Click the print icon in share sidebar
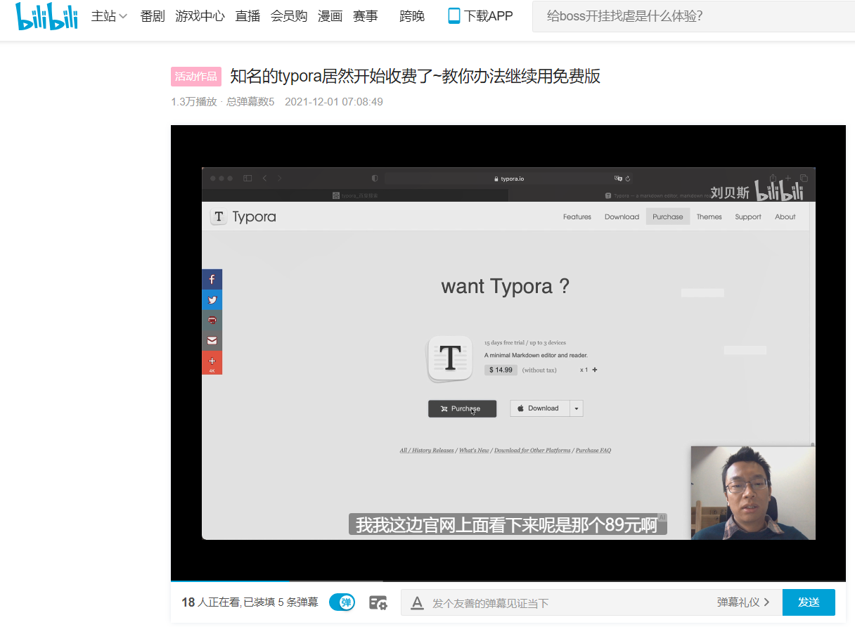This screenshot has width=855, height=627. (212, 320)
